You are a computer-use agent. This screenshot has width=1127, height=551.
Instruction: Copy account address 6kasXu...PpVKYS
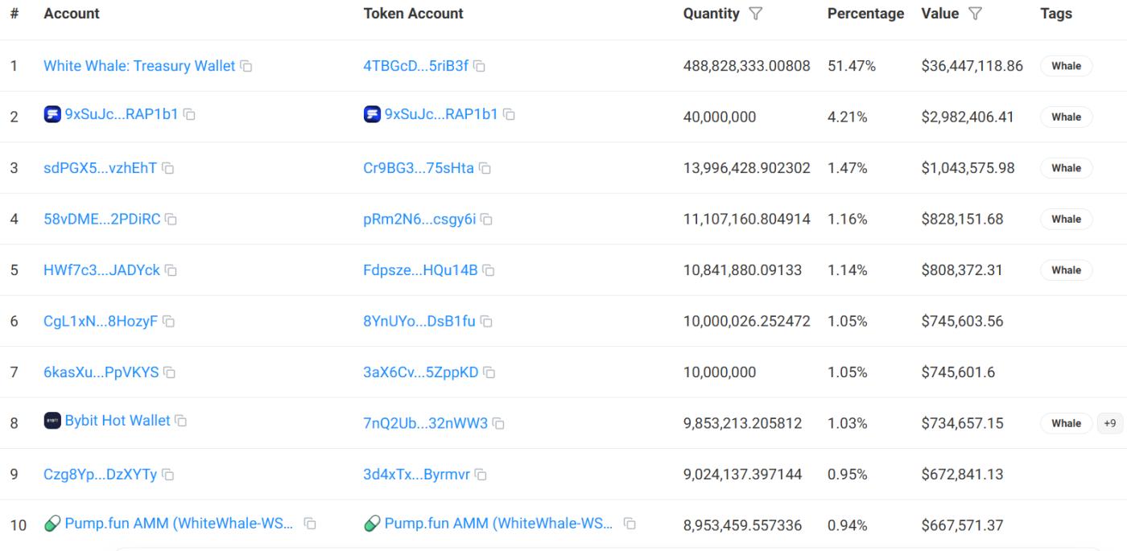pyautogui.click(x=170, y=372)
